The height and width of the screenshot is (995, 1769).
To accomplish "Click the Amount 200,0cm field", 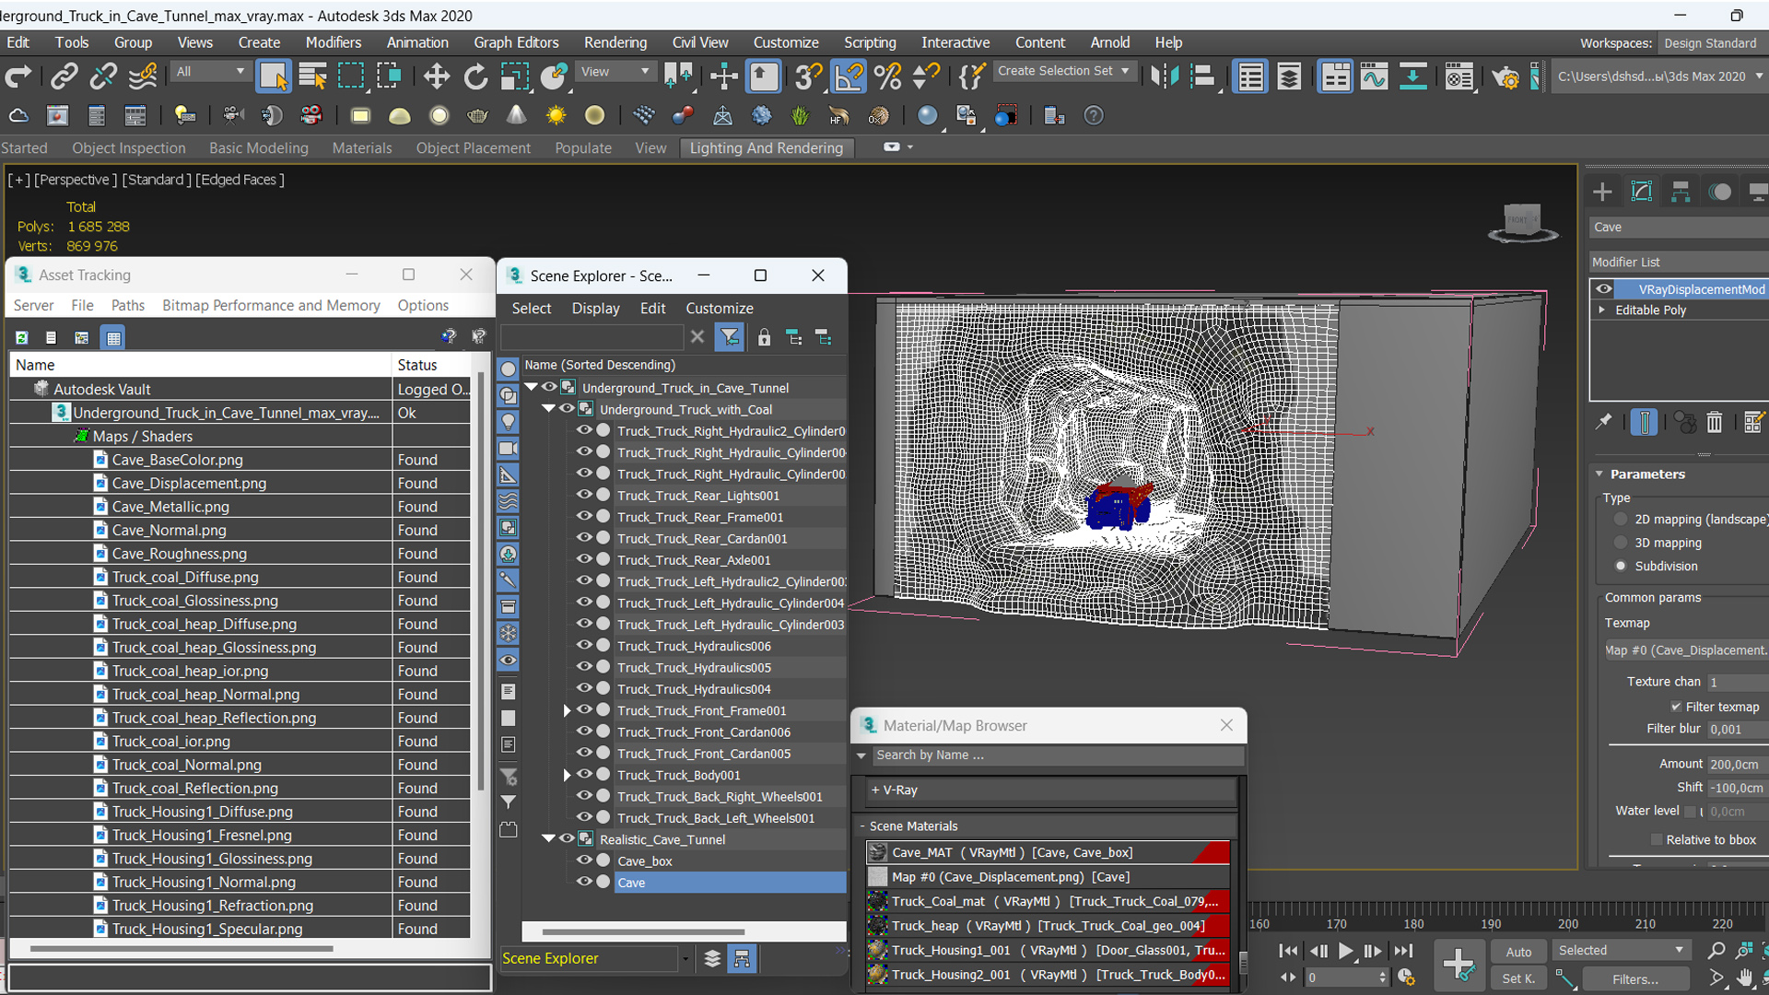I will (1737, 764).
